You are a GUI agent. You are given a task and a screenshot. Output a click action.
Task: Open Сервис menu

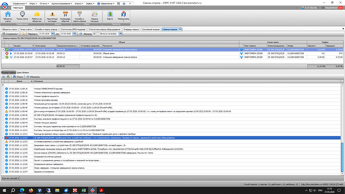coord(90,3)
